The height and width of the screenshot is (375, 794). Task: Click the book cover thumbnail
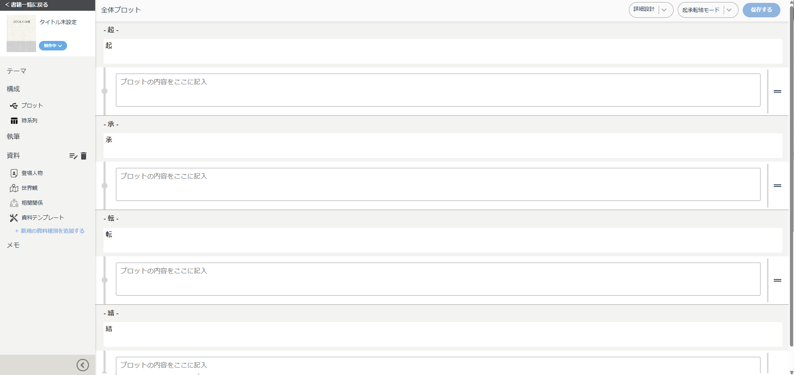click(21, 33)
